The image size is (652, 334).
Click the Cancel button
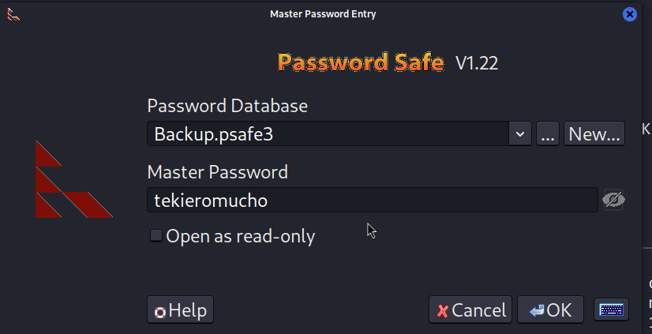[x=471, y=310]
